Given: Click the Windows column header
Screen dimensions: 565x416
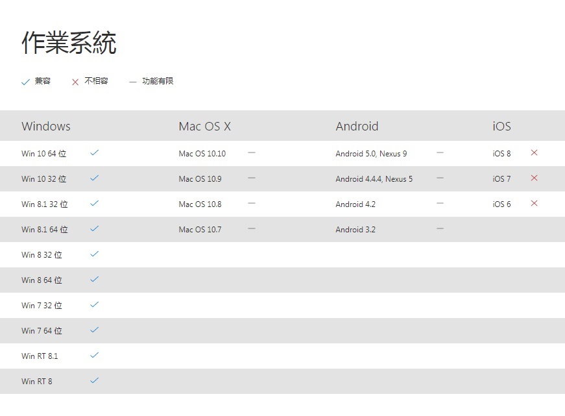Looking at the screenshot, I should [46, 126].
